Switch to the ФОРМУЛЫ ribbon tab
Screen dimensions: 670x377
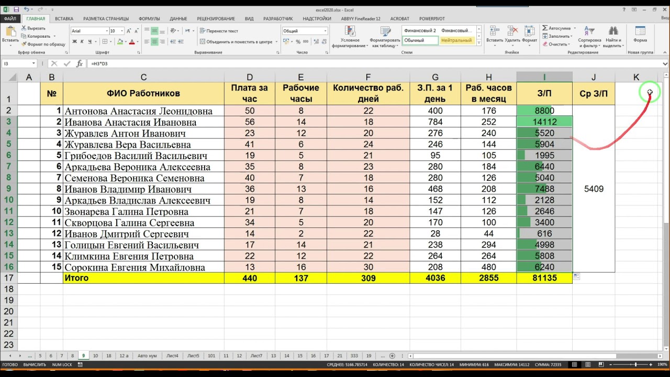(x=149, y=18)
